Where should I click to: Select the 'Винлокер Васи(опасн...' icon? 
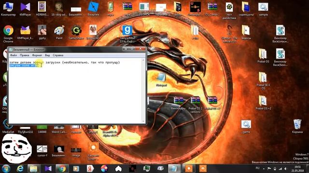280,34
